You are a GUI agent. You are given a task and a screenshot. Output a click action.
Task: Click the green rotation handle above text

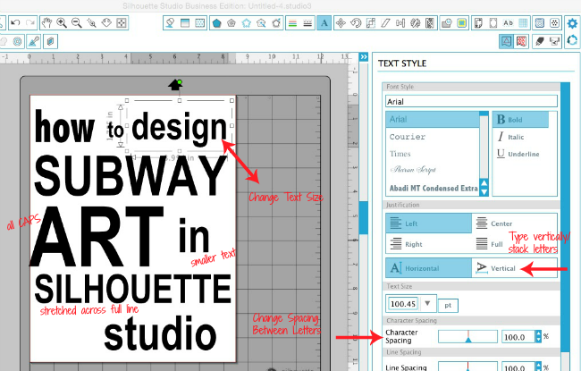[180, 82]
